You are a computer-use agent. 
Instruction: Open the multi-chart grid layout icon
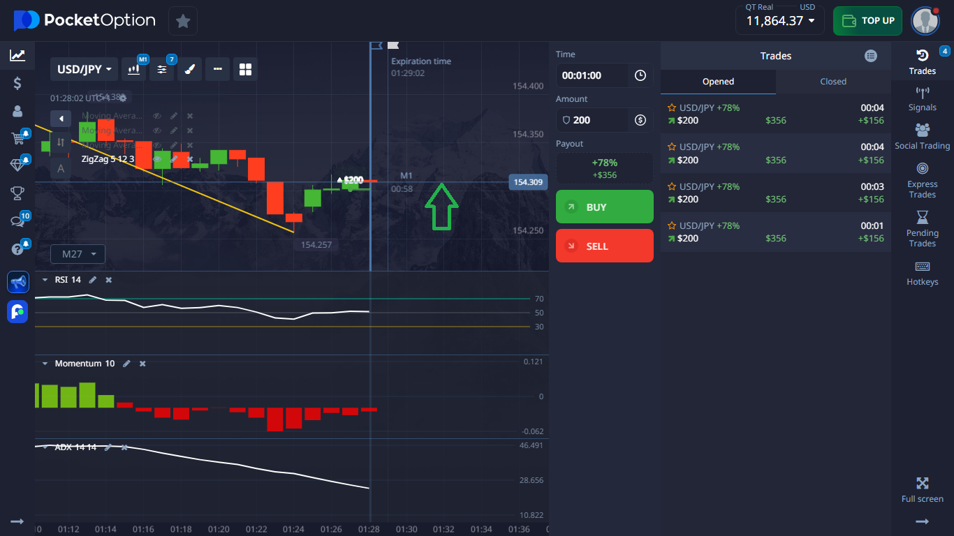245,69
